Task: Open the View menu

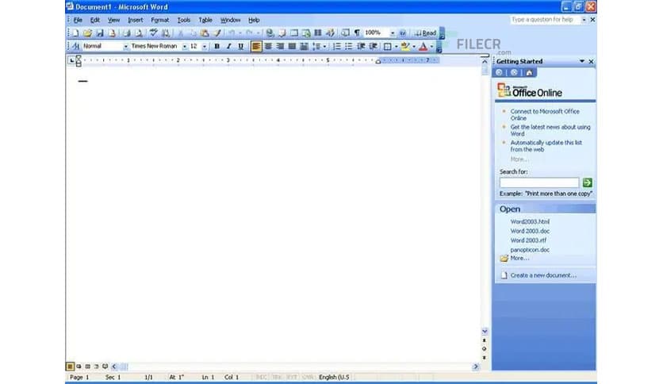Action: tap(113, 20)
